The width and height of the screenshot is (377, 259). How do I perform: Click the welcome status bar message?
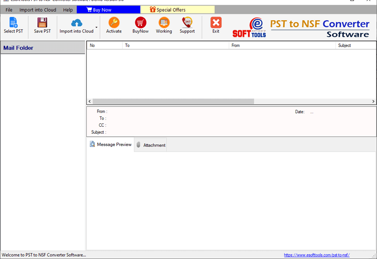pos(44,255)
